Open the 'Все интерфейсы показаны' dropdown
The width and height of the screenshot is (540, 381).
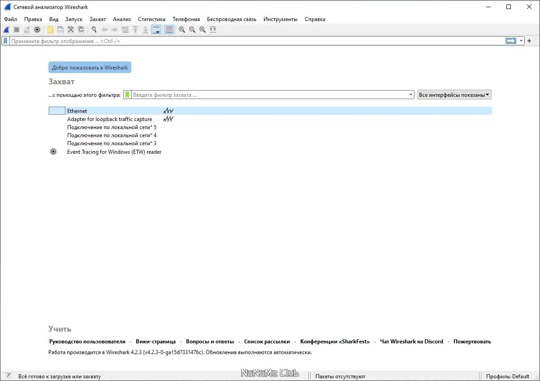coord(454,95)
